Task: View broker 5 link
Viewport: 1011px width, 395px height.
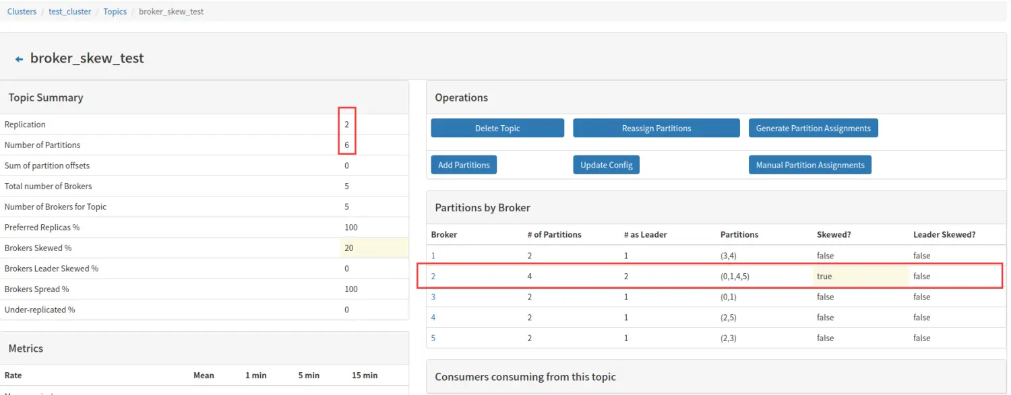Action: click(x=433, y=338)
